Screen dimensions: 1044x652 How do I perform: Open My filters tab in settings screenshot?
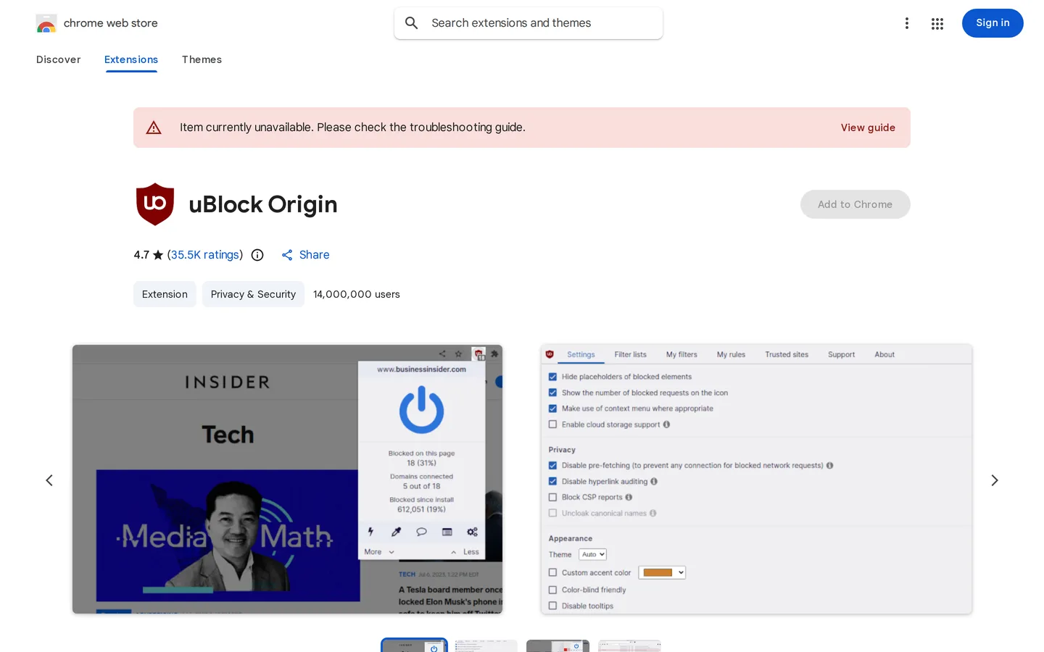pos(681,355)
